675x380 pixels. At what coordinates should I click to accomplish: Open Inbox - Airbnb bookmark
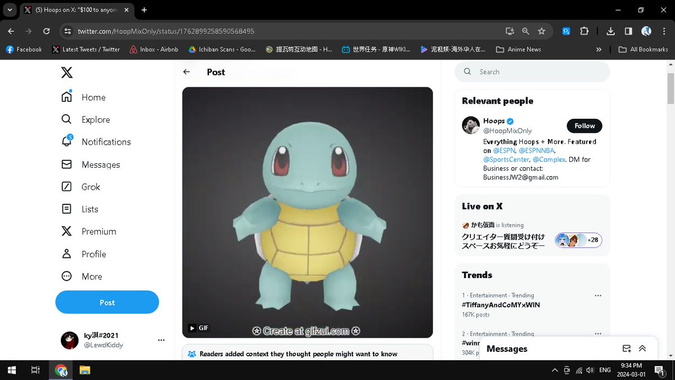point(154,50)
